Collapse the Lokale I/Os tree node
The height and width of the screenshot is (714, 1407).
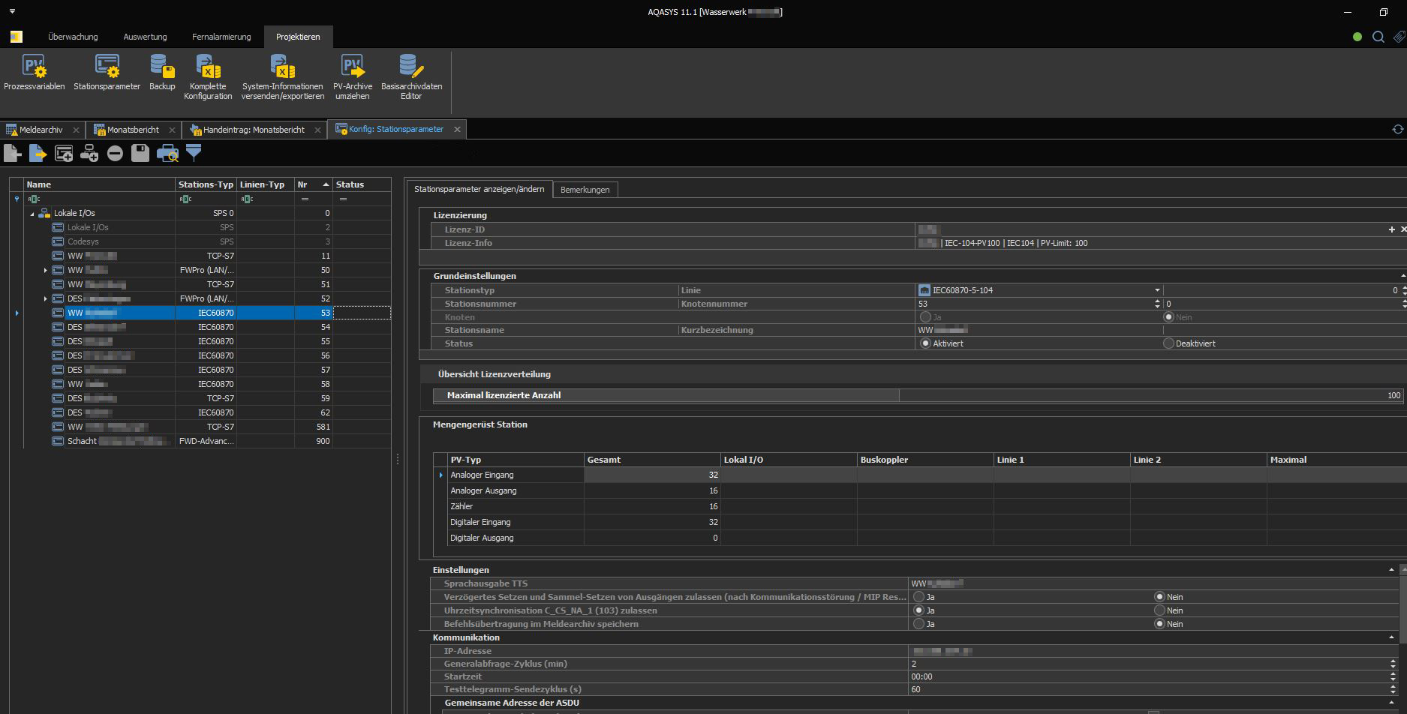32,214
